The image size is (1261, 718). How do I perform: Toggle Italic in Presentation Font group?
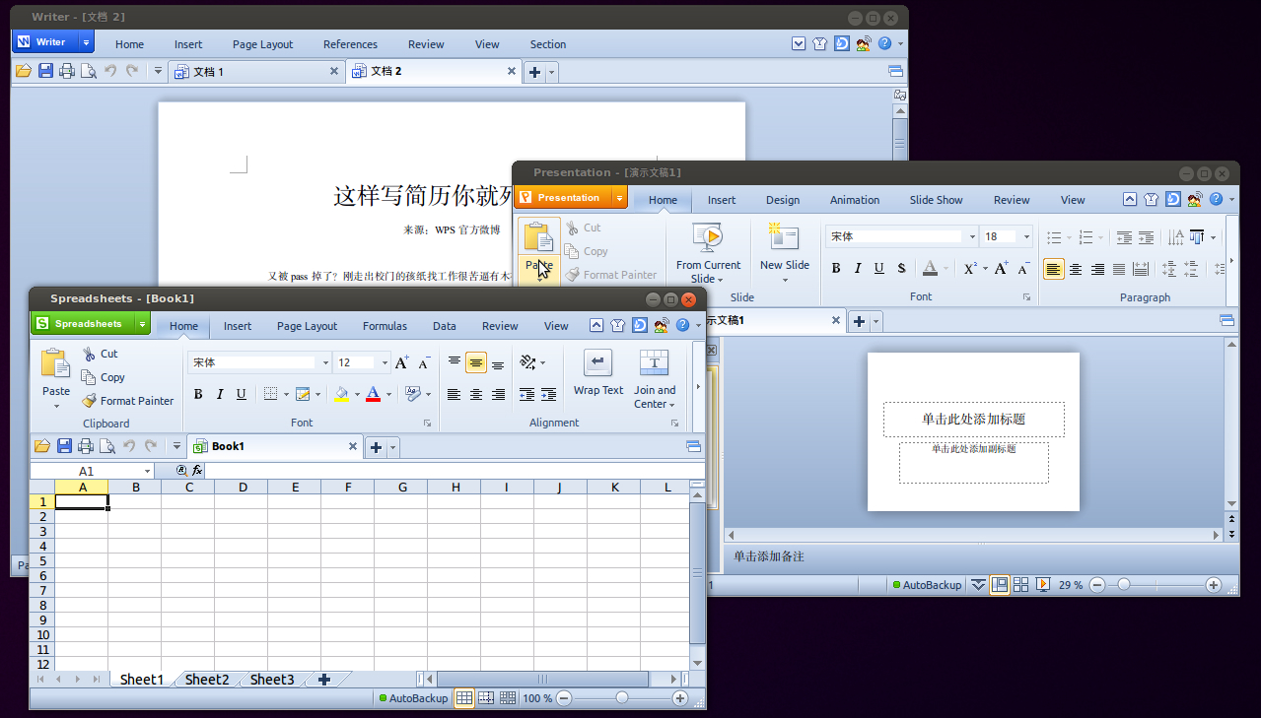[858, 269]
